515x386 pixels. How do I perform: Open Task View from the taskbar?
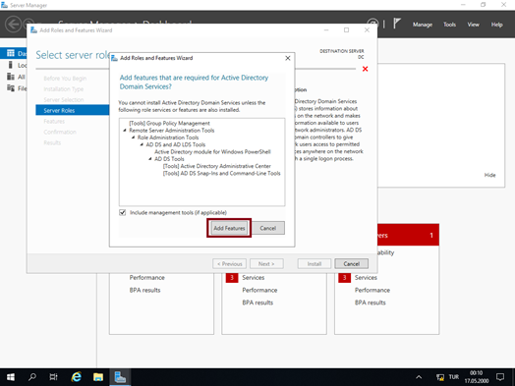click(53, 377)
